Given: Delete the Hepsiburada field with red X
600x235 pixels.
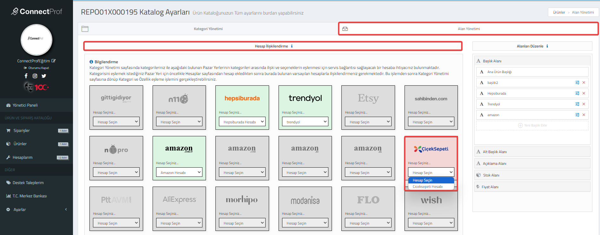Looking at the screenshot, I should coord(584,93).
